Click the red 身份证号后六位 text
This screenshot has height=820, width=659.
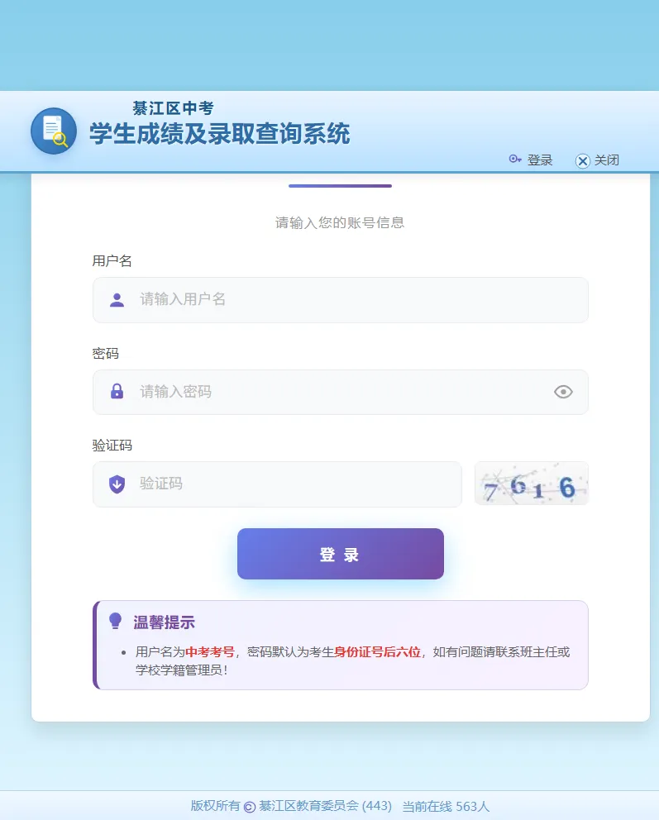tap(378, 652)
